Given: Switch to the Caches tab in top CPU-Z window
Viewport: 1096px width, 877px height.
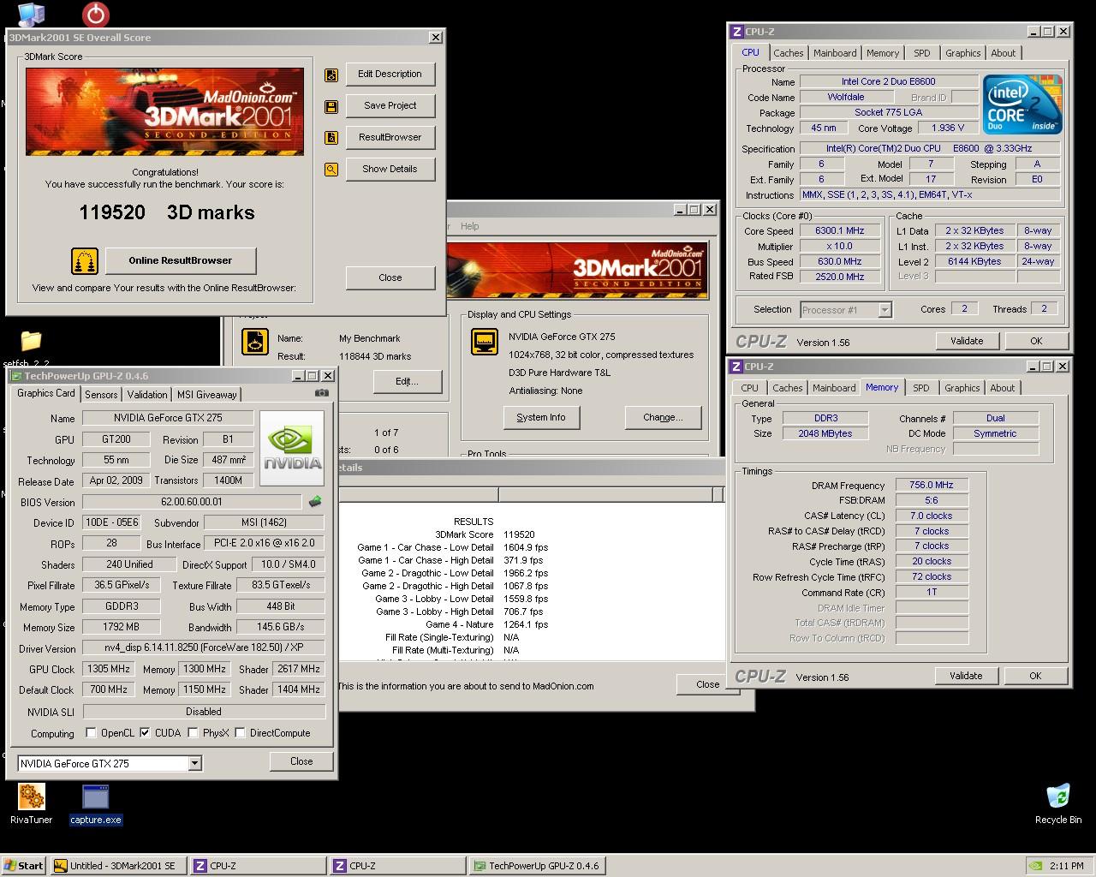Looking at the screenshot, I should 789,53.
